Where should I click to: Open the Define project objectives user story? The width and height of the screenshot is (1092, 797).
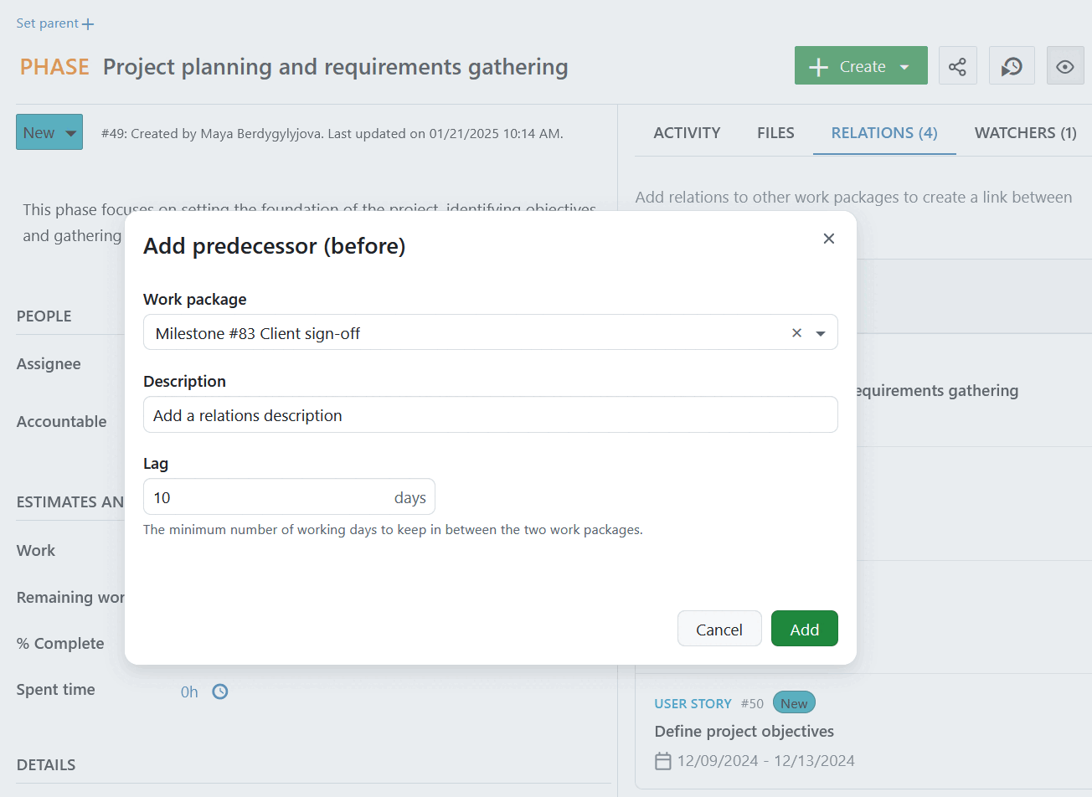(x=744, y=731)
